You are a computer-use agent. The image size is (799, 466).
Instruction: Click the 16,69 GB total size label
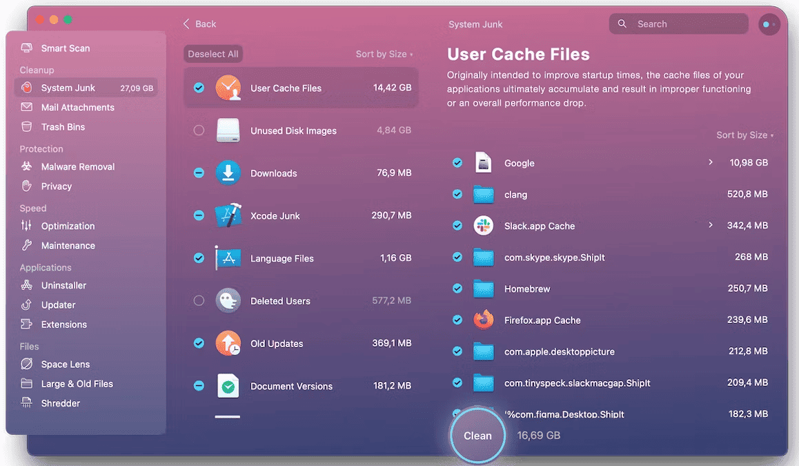tap(539, 436)
